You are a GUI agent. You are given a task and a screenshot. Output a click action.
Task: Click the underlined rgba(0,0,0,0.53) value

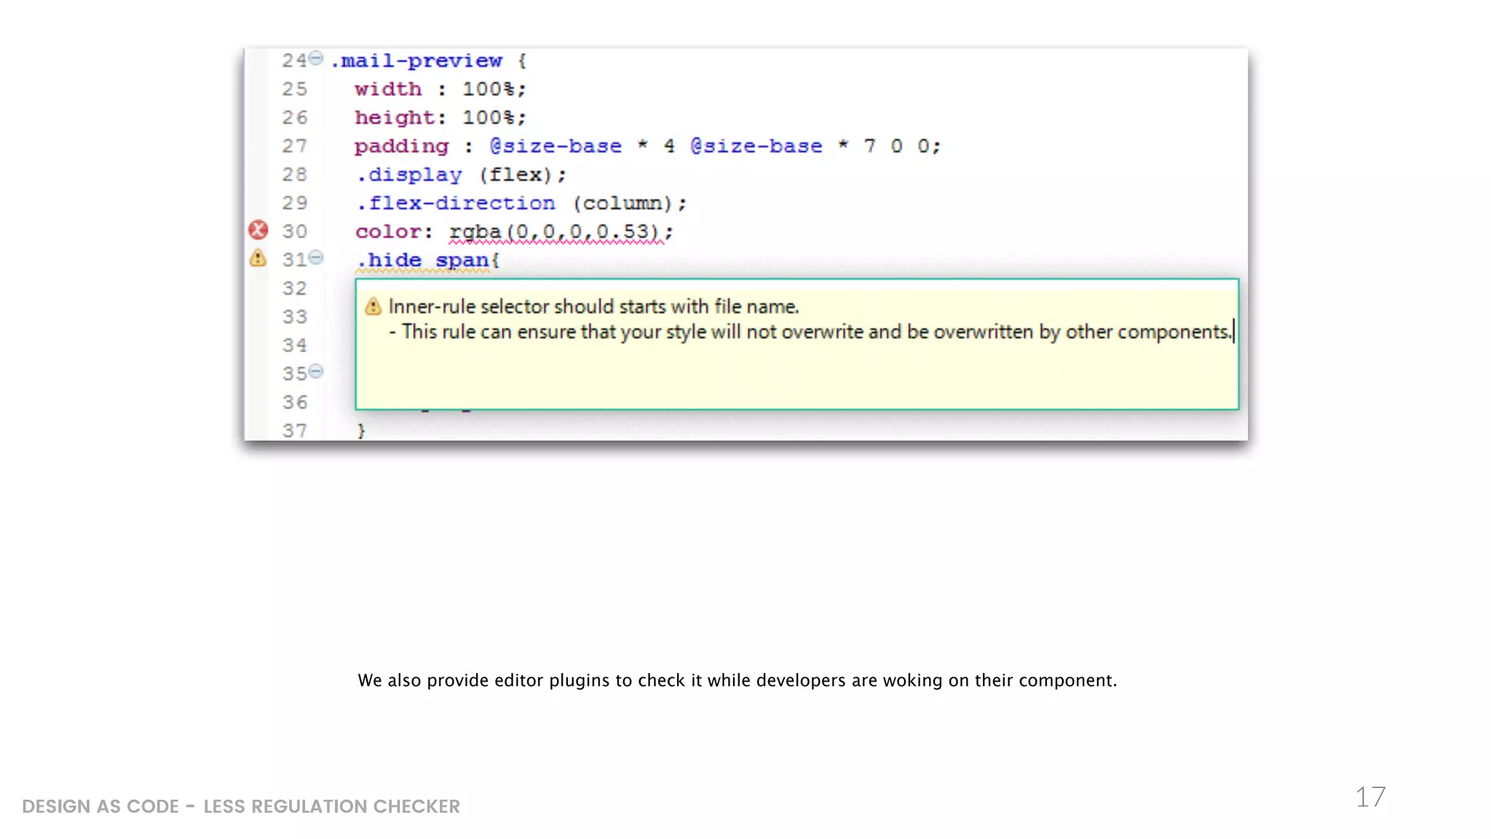coord(555,232)
